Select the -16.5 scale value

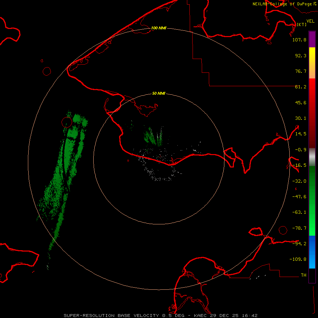tap(299, 165)
